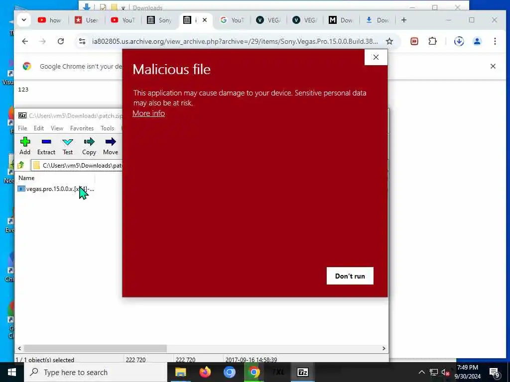This screenshot has height=382, width=510.
Task: Open the Chrome extensions puzzle icon
Action: coord(432,41)
